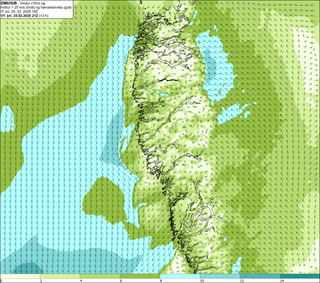Click the "DMI/IGB" title text
320x283 pixels.
pyautogui.click(x=9, y=3)
